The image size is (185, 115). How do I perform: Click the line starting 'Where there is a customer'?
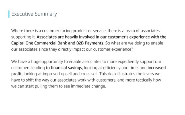point(85,31)
